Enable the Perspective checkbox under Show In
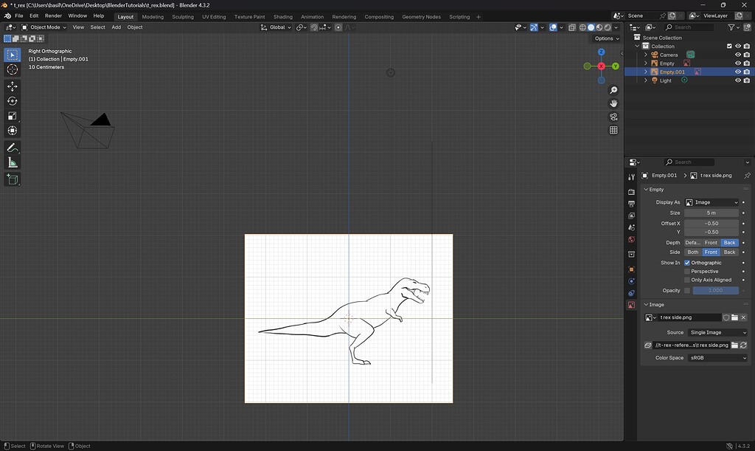Viewport: 755px width, 451px height. (686, 271)
